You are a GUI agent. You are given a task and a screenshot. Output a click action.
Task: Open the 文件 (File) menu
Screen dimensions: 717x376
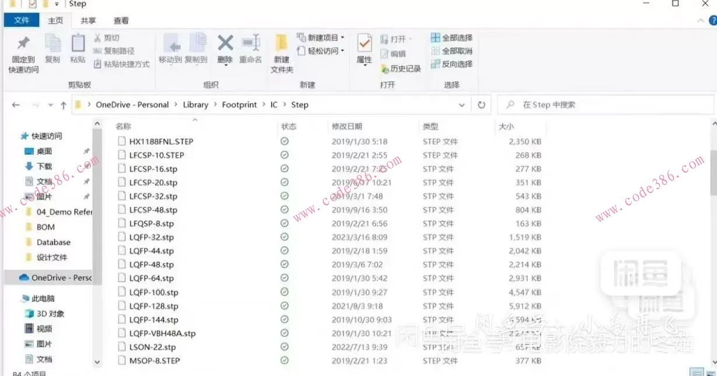[21, 20]
